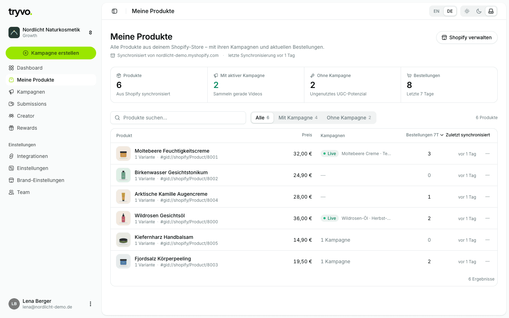Image resolution: width=509 pixels, height=318 pixels.
Task: Click the Brand-Einstellungen store icon
Action: pos(11,180)
